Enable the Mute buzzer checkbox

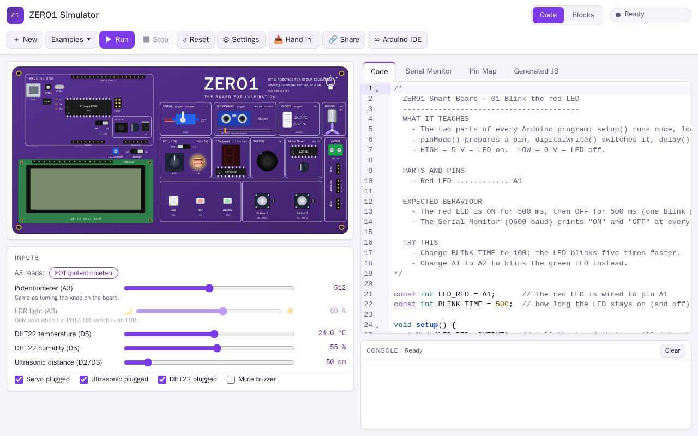point(231,379)
